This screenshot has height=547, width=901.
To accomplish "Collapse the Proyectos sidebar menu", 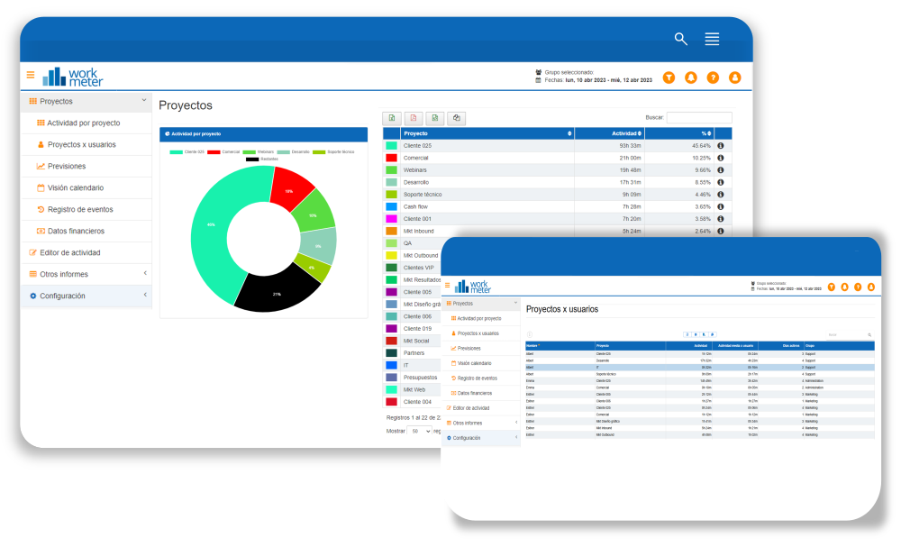I will 86,101.
